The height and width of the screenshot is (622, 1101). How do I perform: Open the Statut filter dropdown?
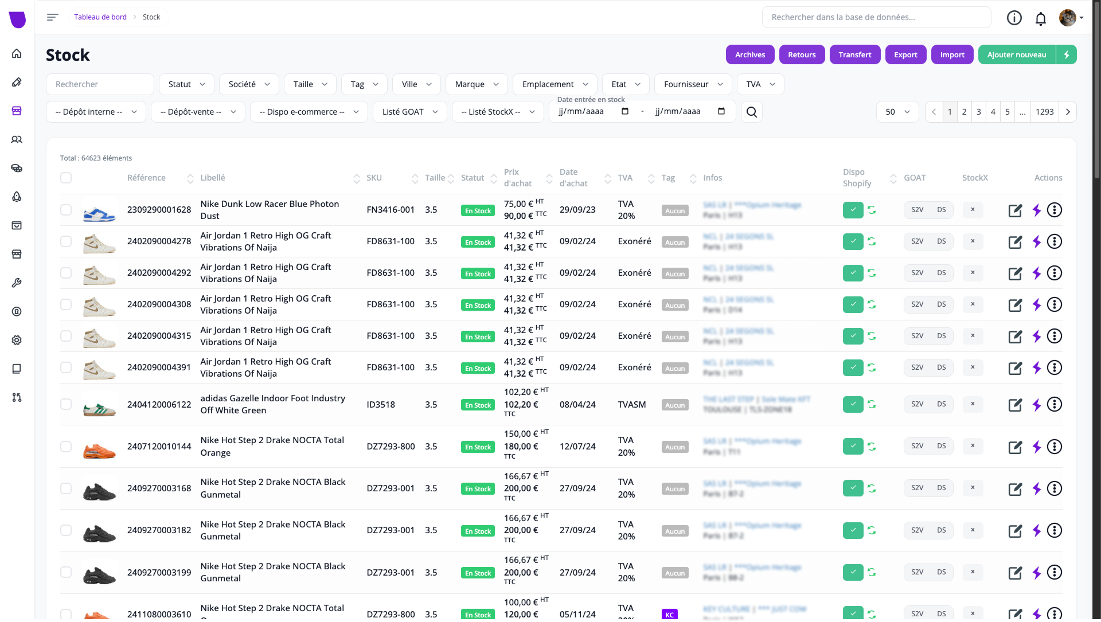[186, 84]
